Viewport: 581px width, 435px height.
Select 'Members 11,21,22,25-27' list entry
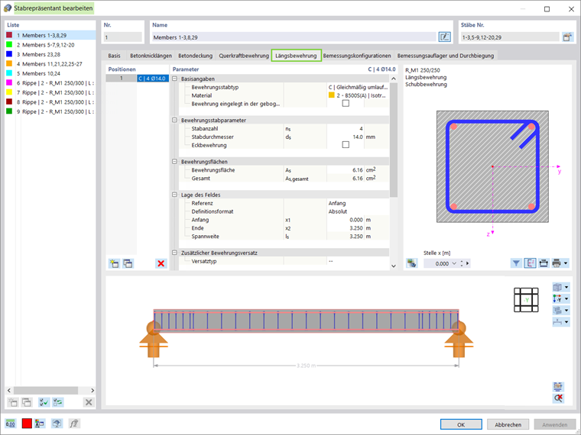tap(50, 64)
